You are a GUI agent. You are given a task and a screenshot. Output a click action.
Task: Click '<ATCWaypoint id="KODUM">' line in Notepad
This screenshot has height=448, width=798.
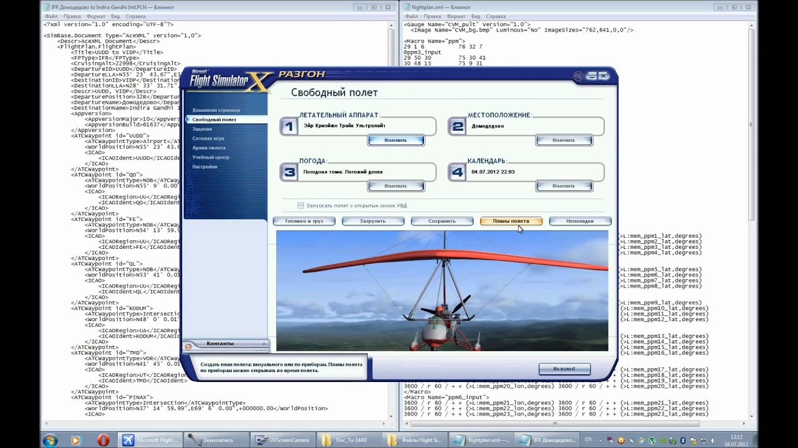112,307
